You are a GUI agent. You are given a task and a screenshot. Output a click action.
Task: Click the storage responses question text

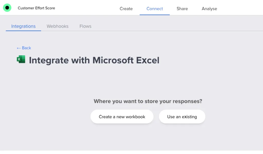tap(148, 101)
